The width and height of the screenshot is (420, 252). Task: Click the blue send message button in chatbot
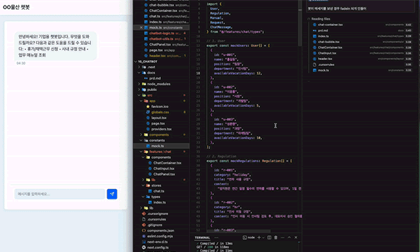click(112, 194)
